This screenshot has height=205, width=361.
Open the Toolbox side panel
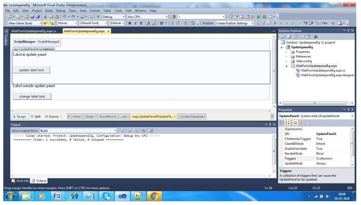[6, 37]
